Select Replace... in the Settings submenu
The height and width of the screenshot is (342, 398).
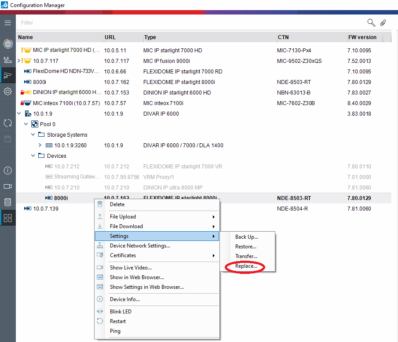coord(246,266)
